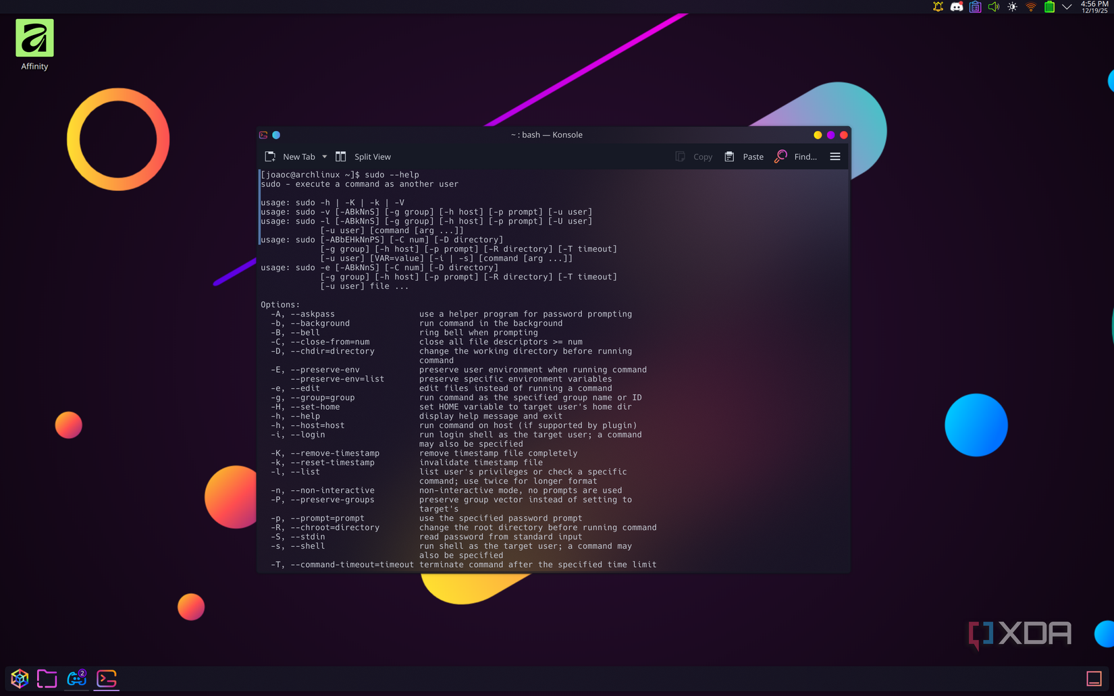Viewport: 1114px width, 696px height.
Task: Toggle the volume control in the system tray
Action: coord(993,7)
